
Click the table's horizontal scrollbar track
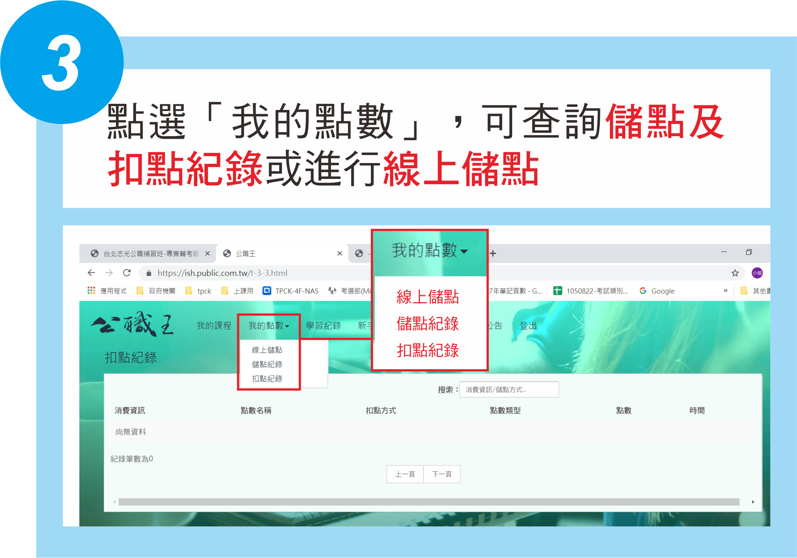click(x=429, y=502)
